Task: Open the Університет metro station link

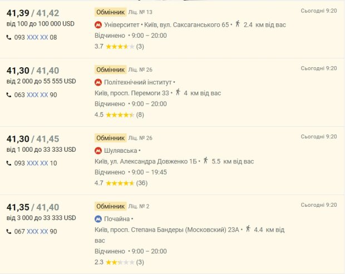Action: pos(126,24)
